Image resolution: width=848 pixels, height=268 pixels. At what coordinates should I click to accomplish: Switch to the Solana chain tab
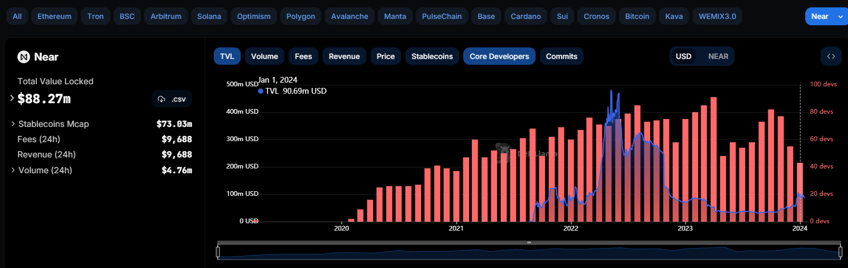click(209, 16)
